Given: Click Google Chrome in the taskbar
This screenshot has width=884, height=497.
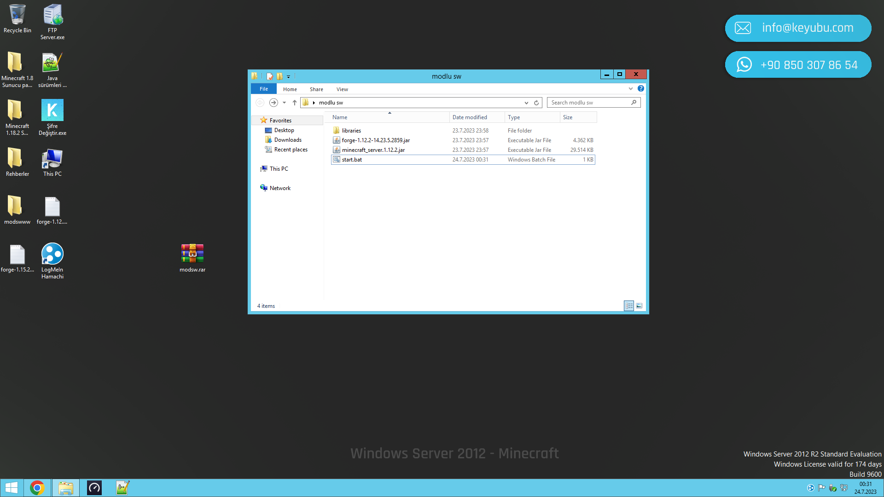Looking at the screenshot, I should pyautogui.click(x=37, y=488).
